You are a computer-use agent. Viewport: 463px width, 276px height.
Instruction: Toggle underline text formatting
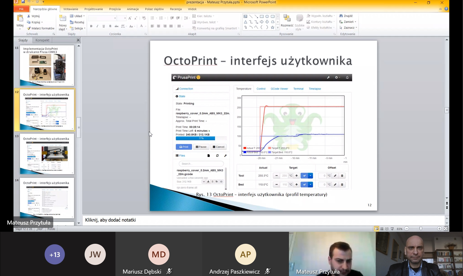pyautogui.click(x=104, y=26)
